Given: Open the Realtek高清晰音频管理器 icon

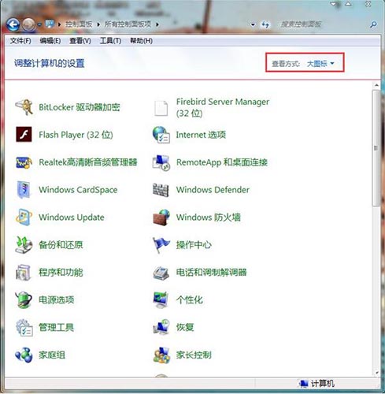Looking at the screenshot, I should (24, 162).
